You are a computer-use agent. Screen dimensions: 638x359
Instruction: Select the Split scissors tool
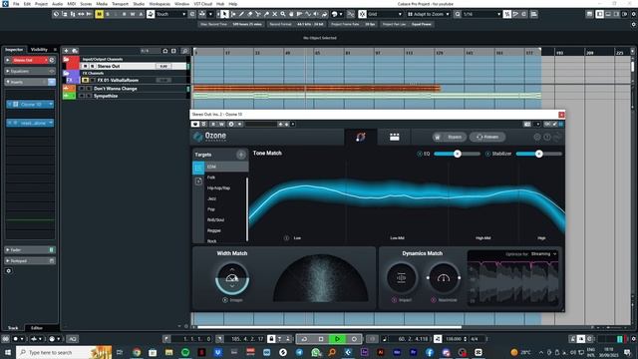[x=258, y=14]
